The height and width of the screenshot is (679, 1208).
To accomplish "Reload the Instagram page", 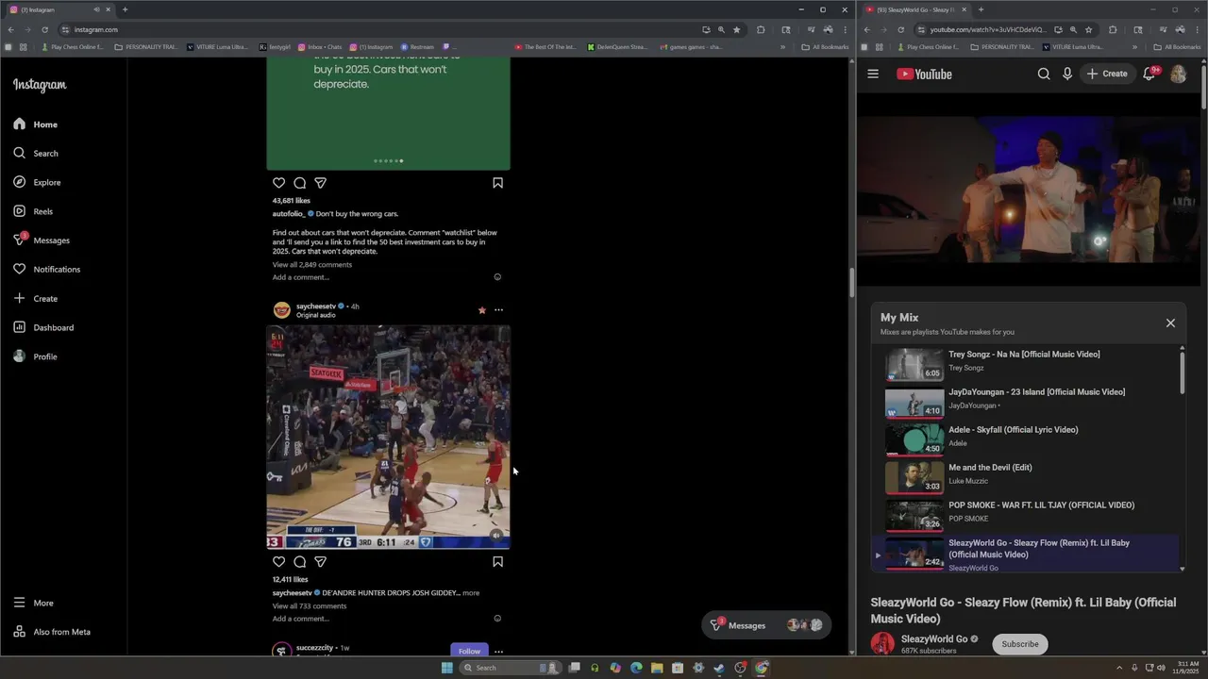I will (x=44, y=29).
